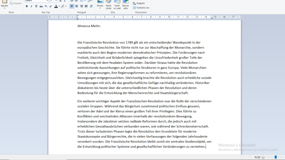
Task: Insert date via Tarih ve saat
Action: point(117,5)
